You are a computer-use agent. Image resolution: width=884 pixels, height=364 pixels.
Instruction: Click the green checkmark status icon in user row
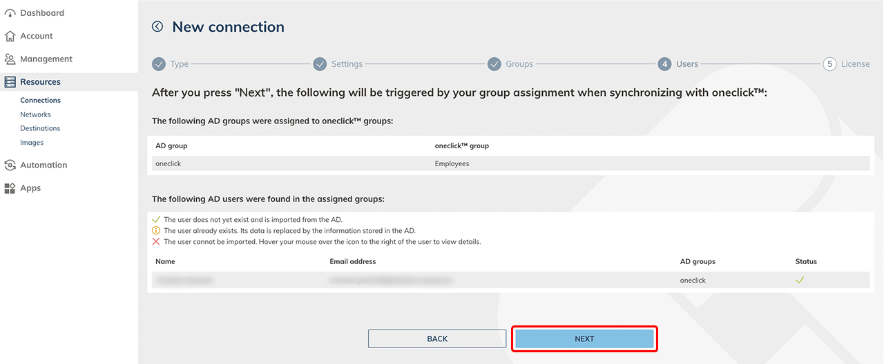pyautogui.click(x=800, y=281)
